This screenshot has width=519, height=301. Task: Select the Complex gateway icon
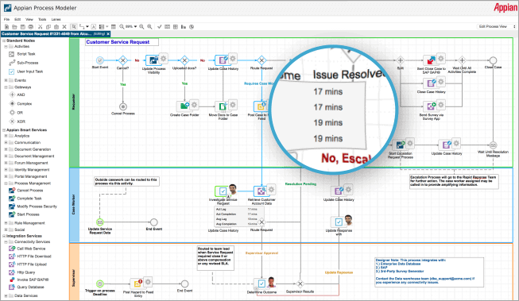[12, 103]
